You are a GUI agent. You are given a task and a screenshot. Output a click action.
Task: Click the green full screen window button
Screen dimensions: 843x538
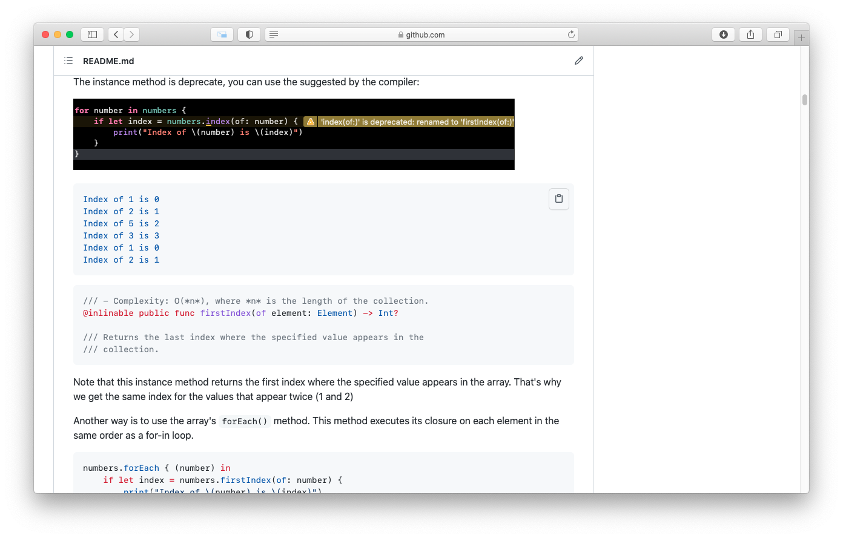click(70, 34)
